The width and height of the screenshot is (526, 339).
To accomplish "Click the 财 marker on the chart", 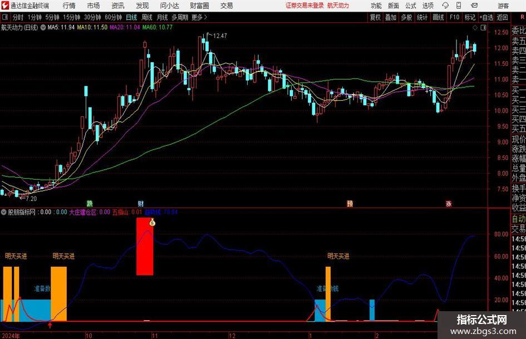I will pos(141,203).
